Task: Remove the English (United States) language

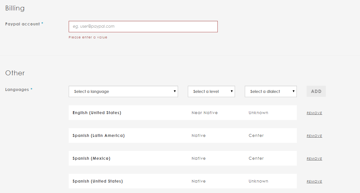Action: point(314,113)
